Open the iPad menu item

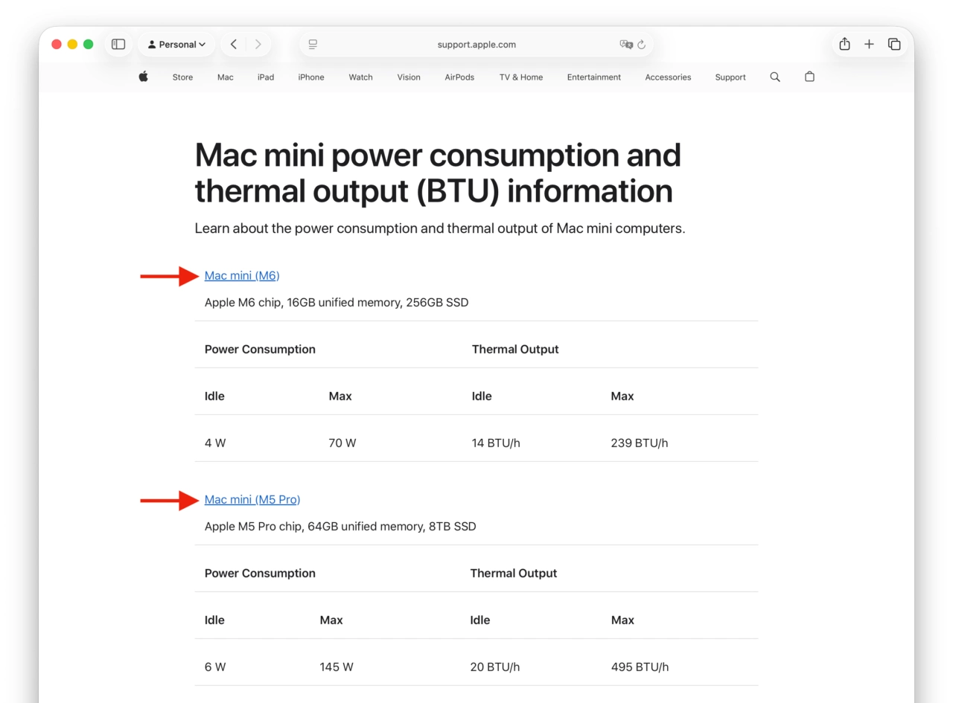(x=266, y=77)
